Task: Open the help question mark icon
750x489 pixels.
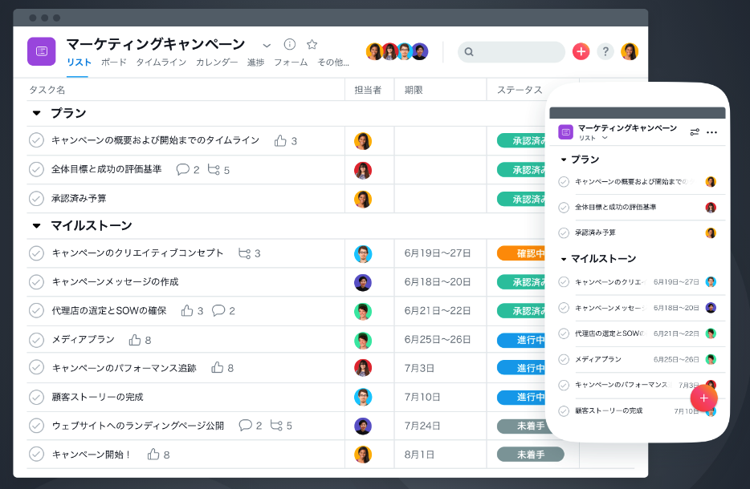Action: (x=605, y=51)
